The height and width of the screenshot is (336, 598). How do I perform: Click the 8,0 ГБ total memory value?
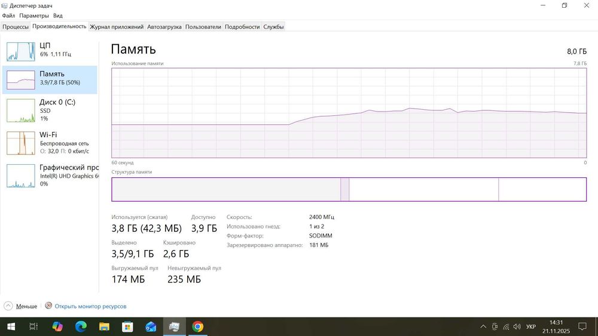point(576,51)
